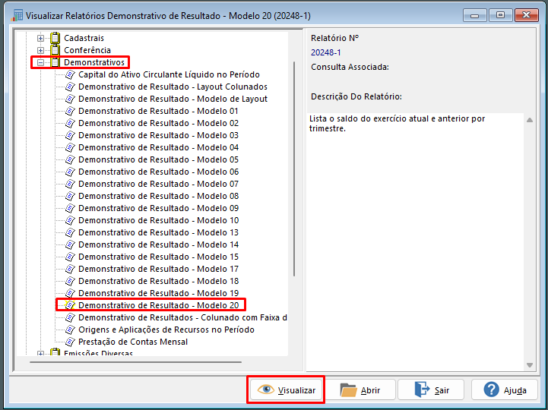Click report icon for Origens e Aplicações
Viewport: 548px width, 410px height.
(70, 330)
